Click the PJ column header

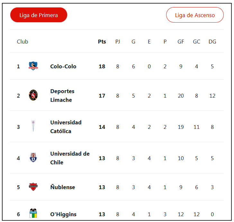(118, 42)
